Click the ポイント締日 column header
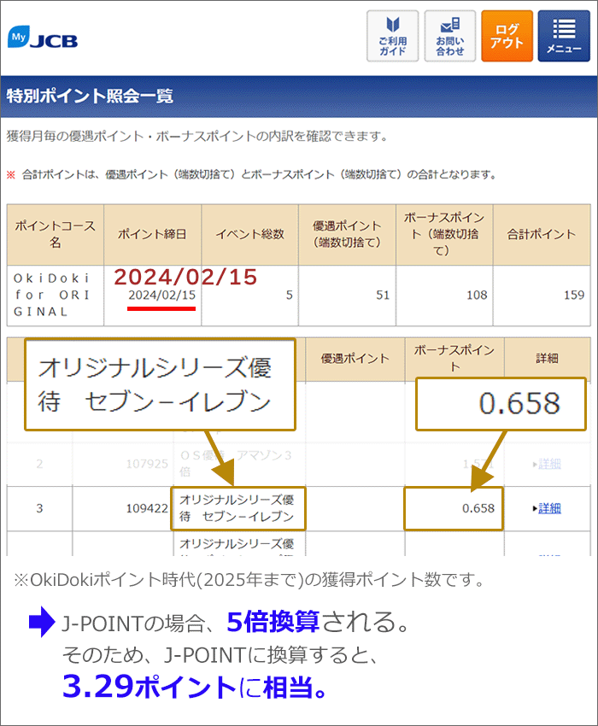Screen dimensions: 598x726 (152, 234)
